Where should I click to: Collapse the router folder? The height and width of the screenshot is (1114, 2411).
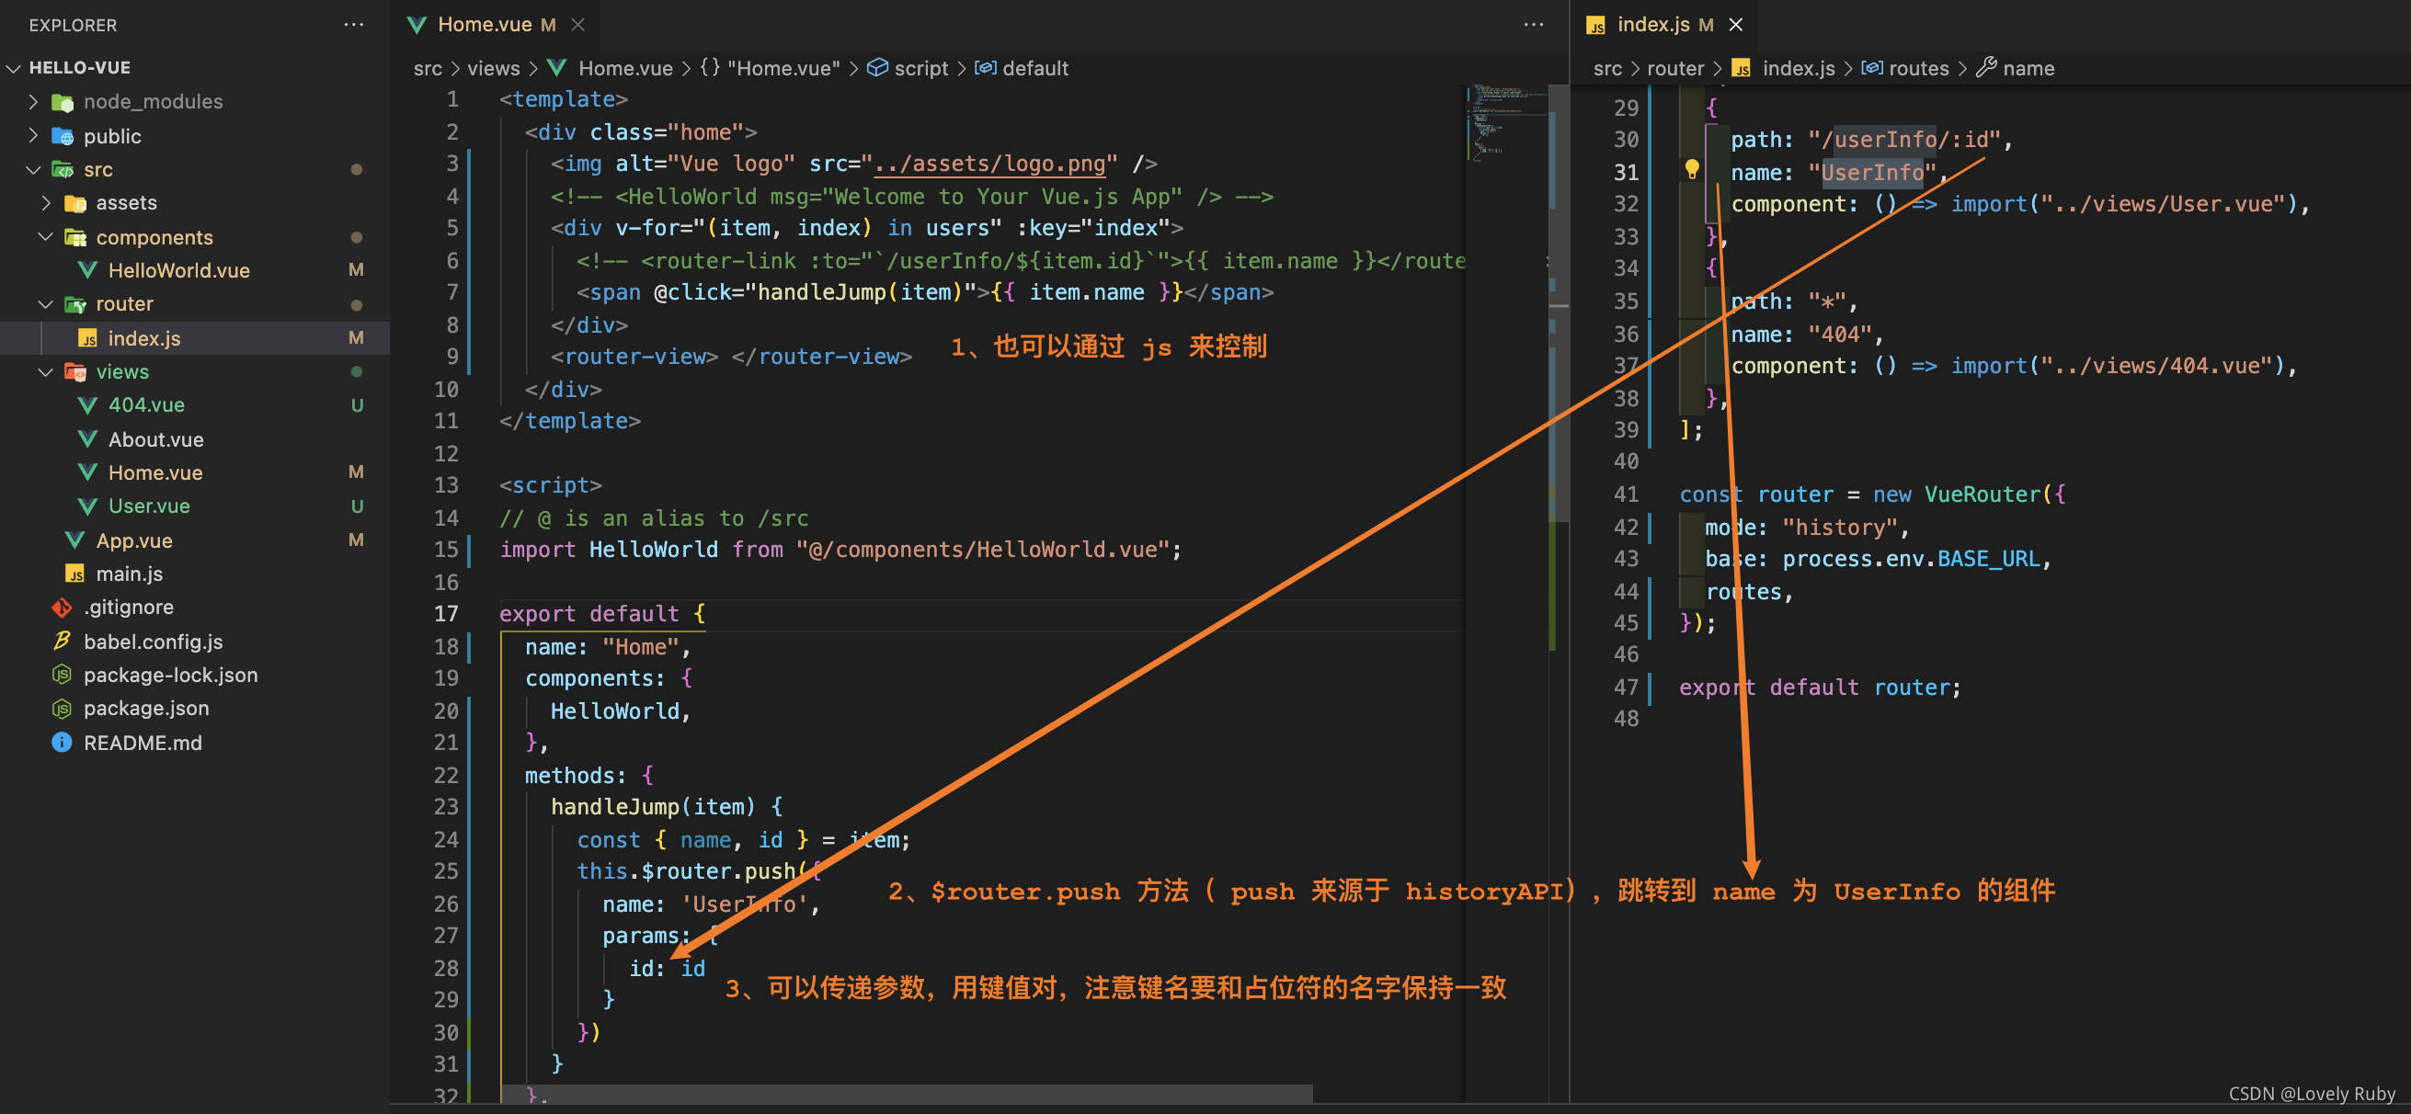[46, 304]
